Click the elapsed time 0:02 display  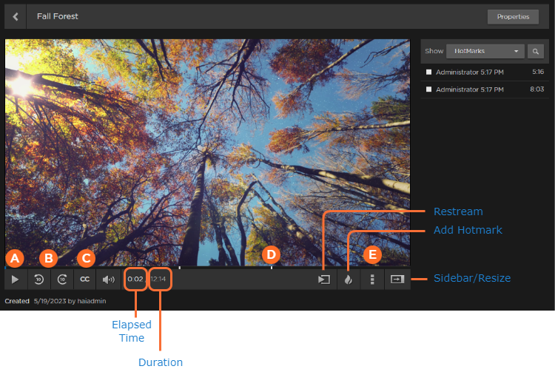click(135, 280)
